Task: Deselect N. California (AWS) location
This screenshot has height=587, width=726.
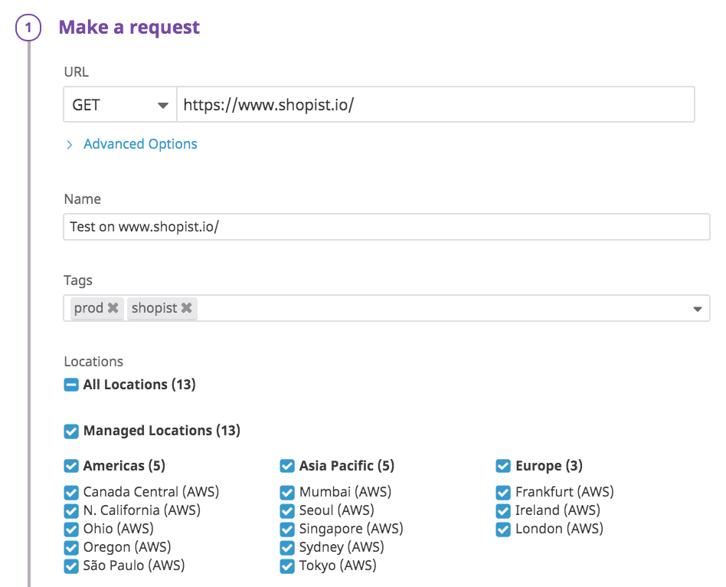Action: point(71,511)
